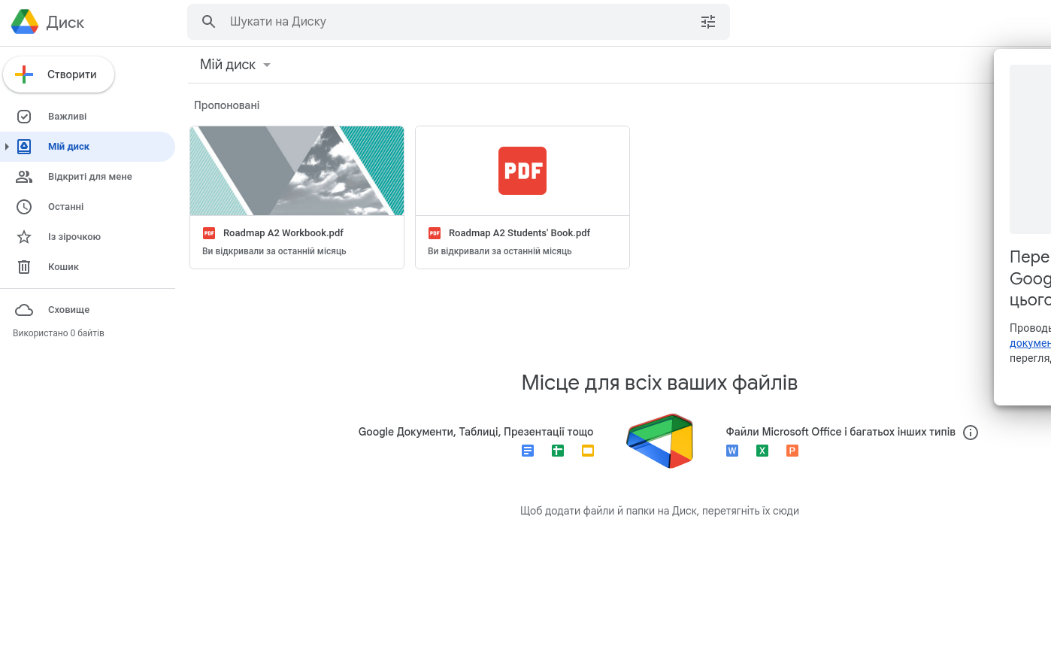The height and width of the screenshot is (668, 1051).
Task: Expand Мій диск tree in the sidebar
Action: 6,146
